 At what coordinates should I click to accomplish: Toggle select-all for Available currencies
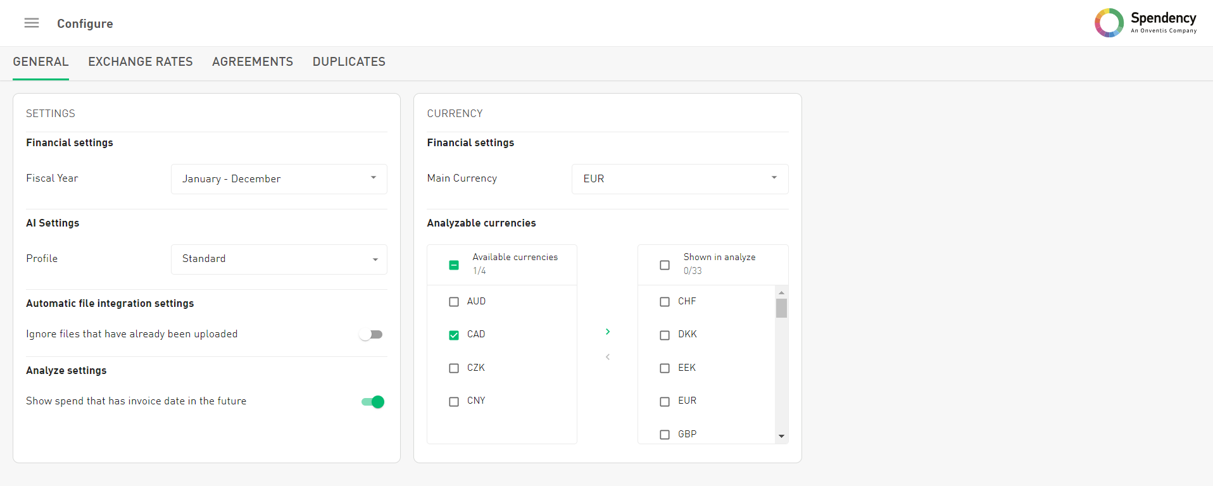(454, 265)
